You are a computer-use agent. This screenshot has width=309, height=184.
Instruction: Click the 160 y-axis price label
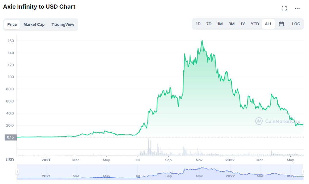11,41
